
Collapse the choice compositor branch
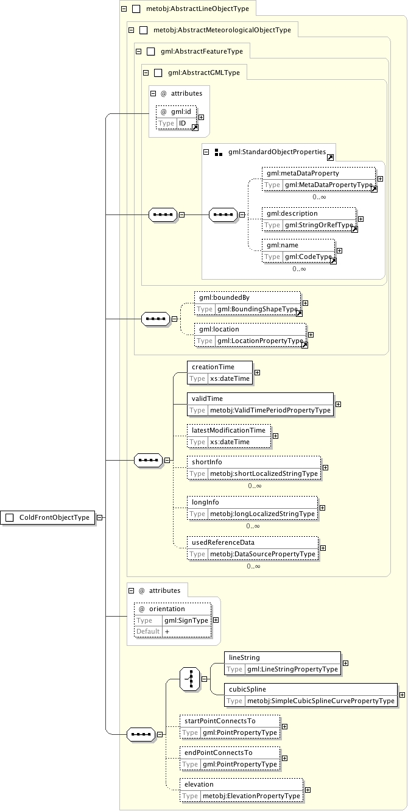204,678
